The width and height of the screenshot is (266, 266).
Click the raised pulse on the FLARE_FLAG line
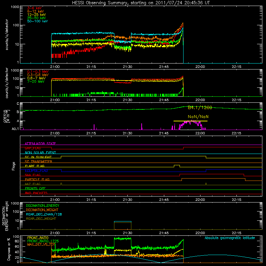tap(177, 166)
